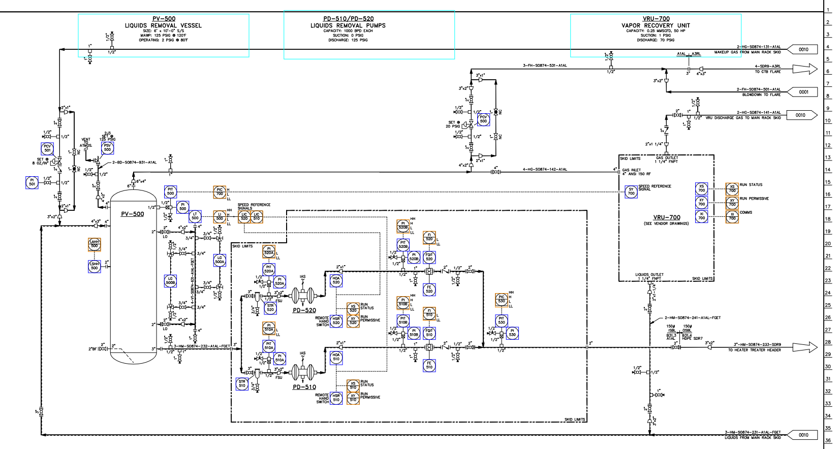This screenshot has width=840, height=449.
Task: Select the LAHH 500 alarm bubble
Action: 95,244
